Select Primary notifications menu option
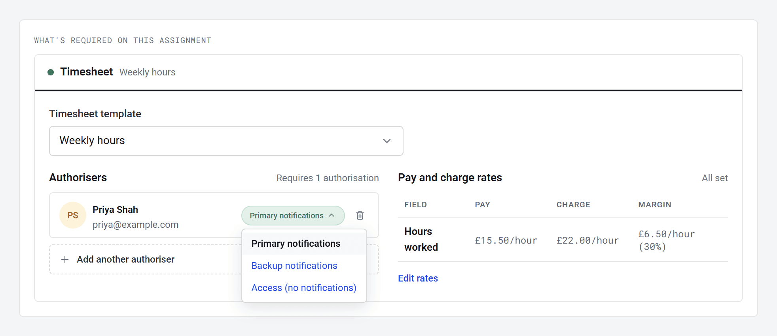Viewport: 777px width, 336px height. pyautogui.click(x=304, y=244)
